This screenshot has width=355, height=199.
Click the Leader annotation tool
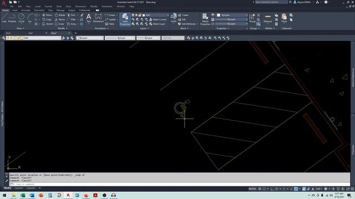point(110,20)
